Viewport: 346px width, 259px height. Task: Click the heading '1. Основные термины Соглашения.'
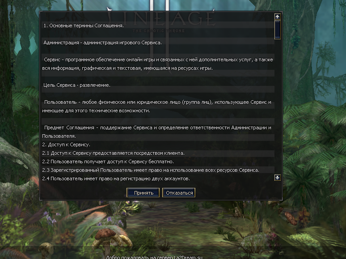[84, 25]
